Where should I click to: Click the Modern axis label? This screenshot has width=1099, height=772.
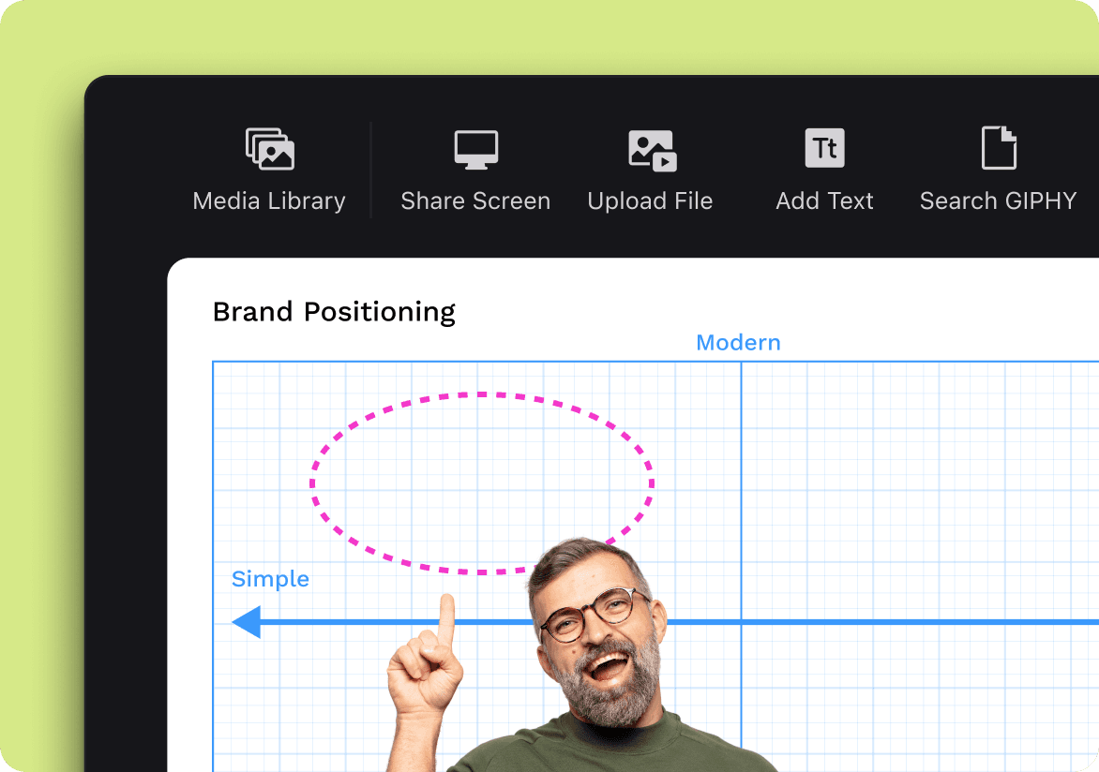(738, 343)
